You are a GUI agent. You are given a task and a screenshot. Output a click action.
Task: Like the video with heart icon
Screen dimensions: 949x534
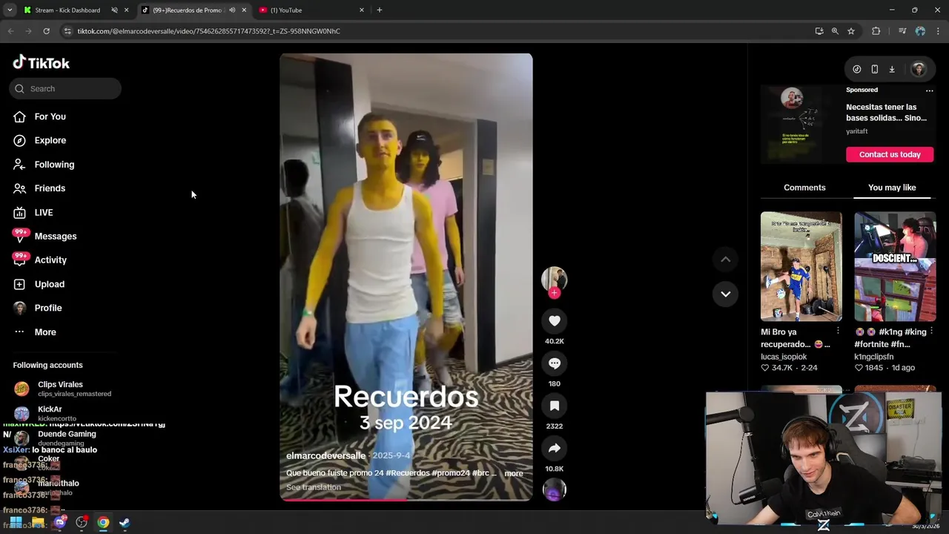point(554,320)
